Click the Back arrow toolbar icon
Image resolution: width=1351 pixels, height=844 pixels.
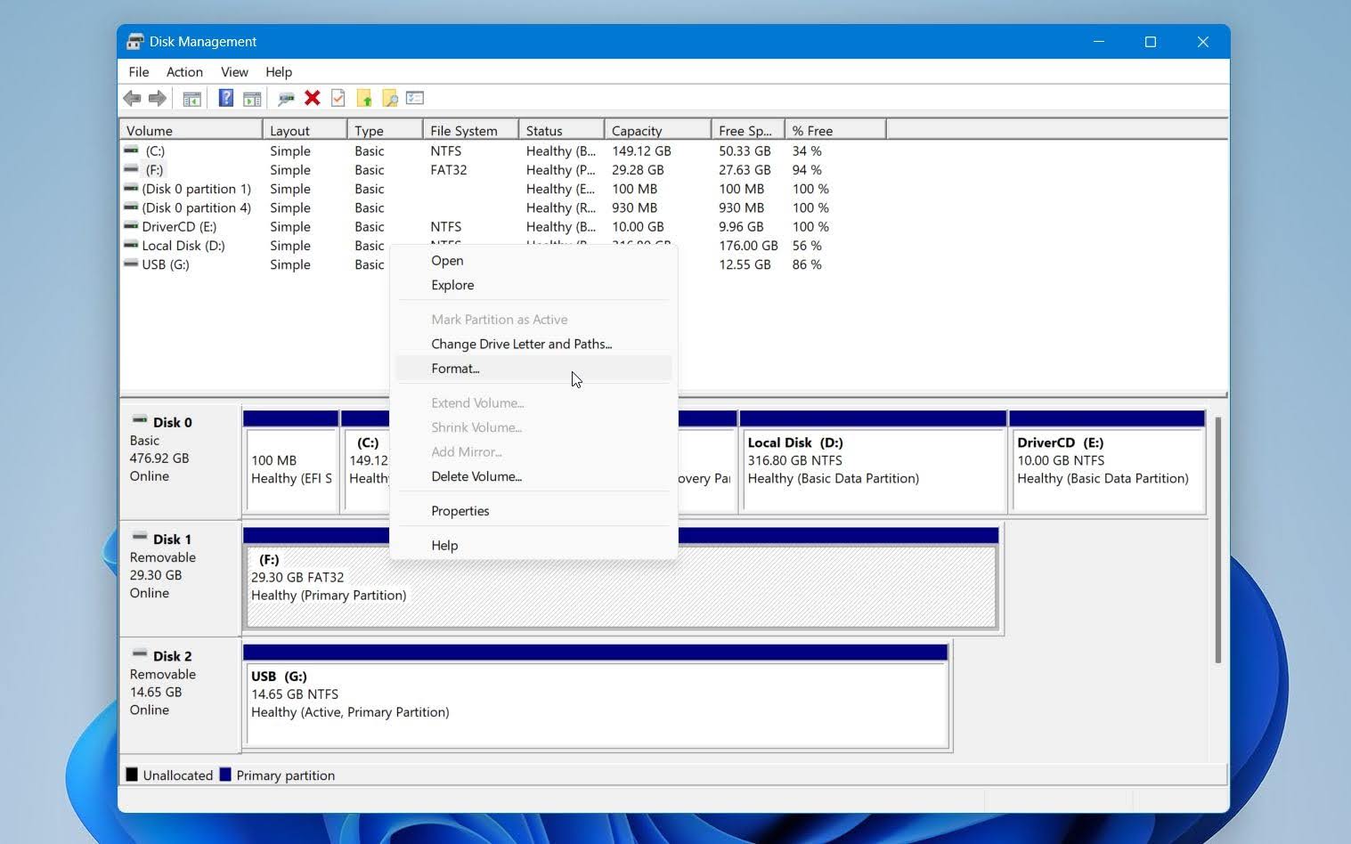[132, 98]
